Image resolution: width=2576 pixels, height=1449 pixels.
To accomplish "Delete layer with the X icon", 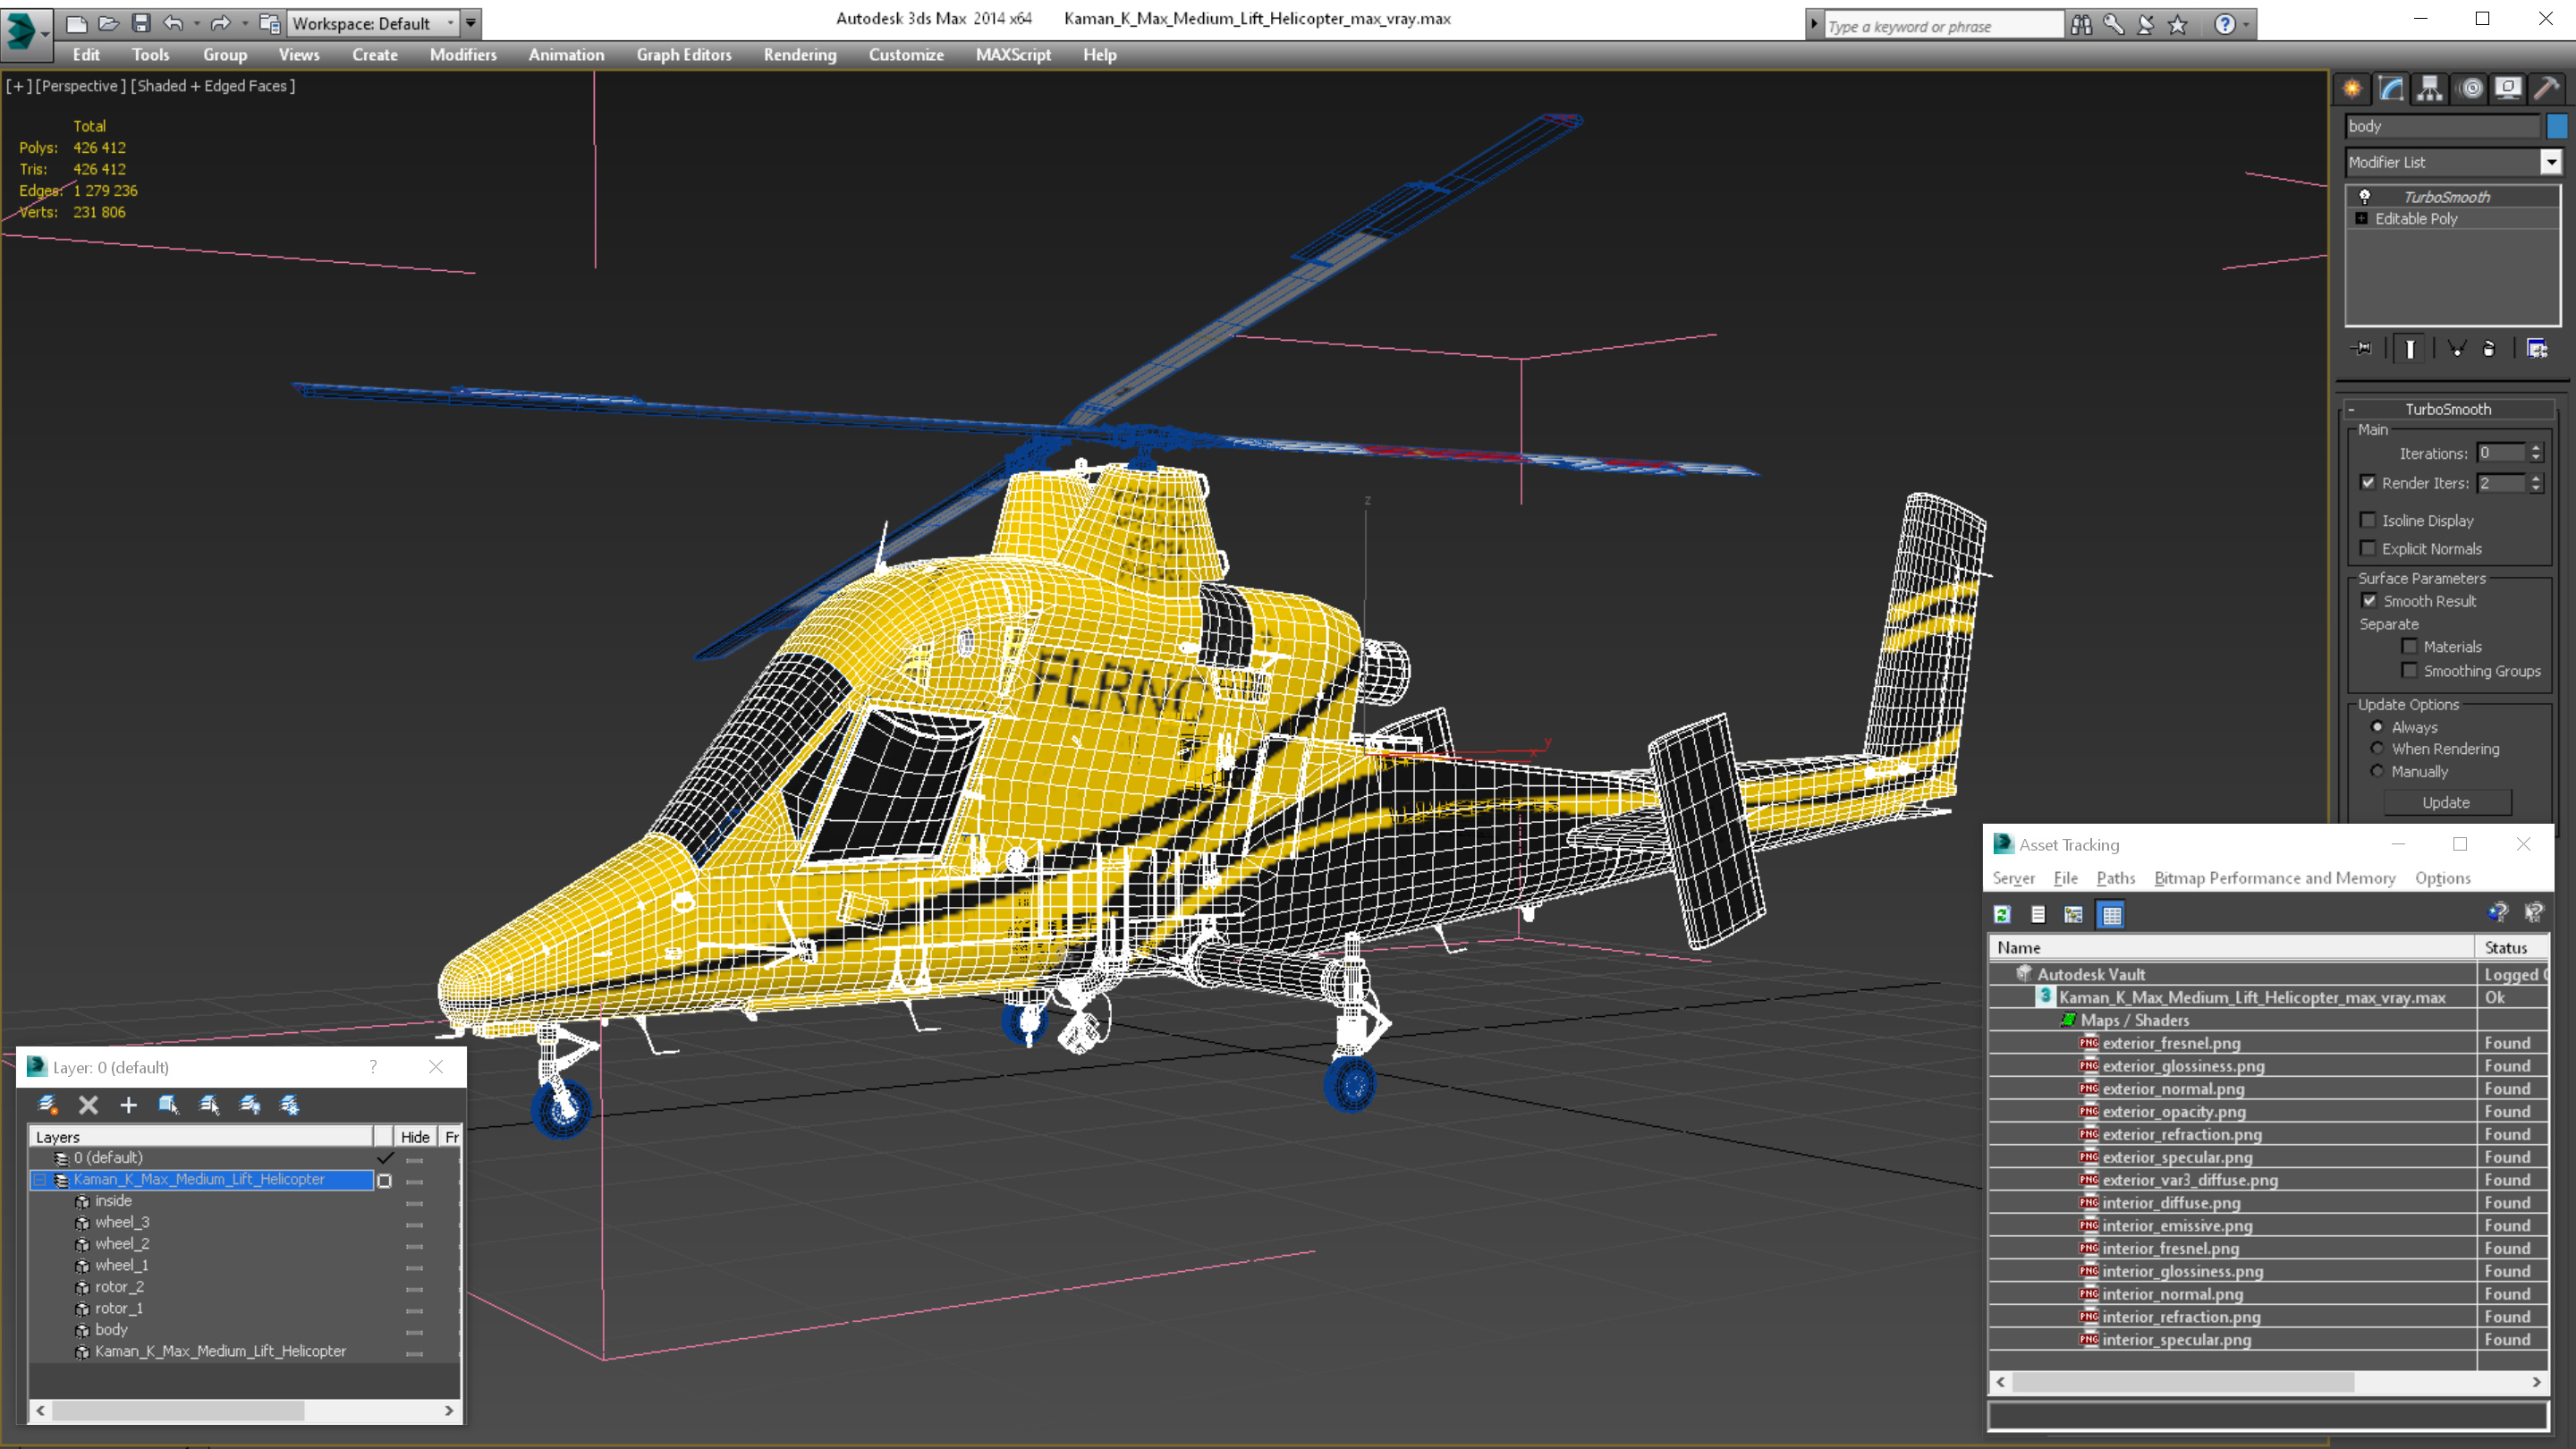I will click(x=88, y=1104).
